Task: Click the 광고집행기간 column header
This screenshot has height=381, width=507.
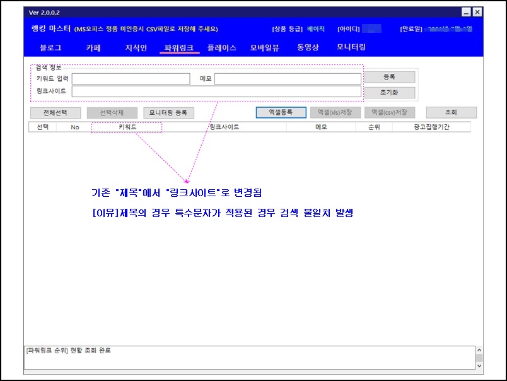Action: [431, 127]
